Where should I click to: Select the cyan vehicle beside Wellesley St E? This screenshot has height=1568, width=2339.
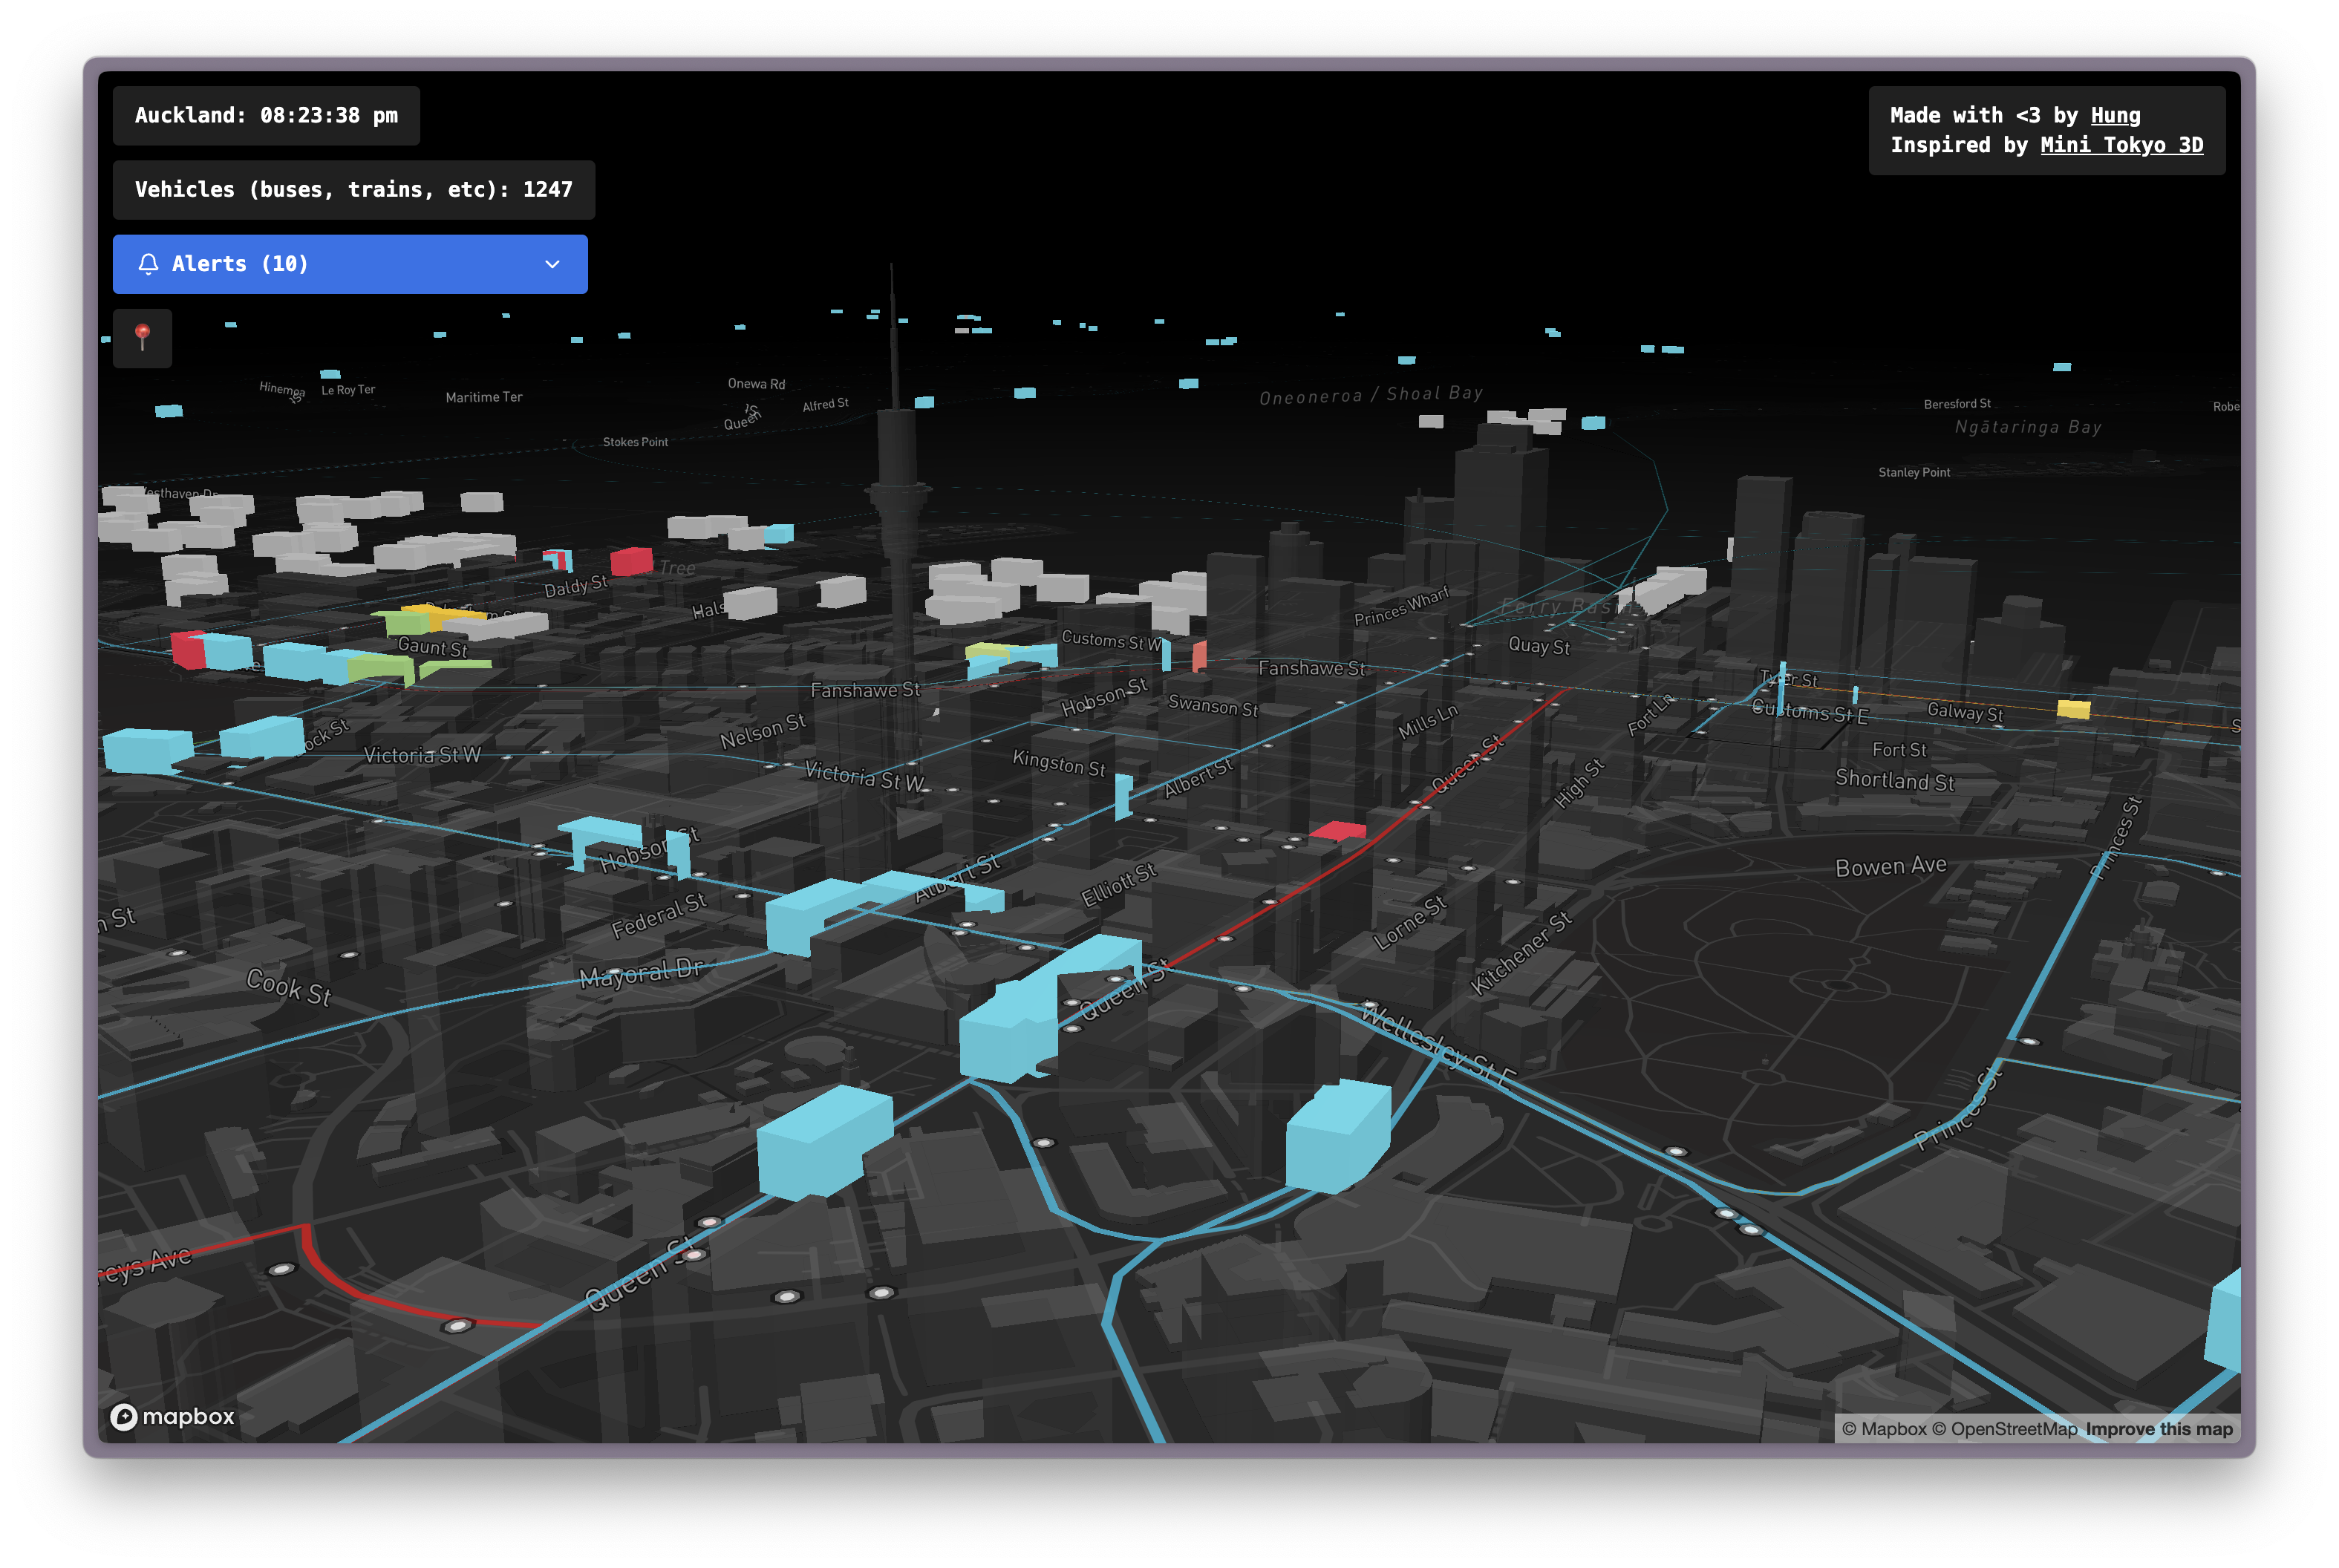click(1337, 1137)
